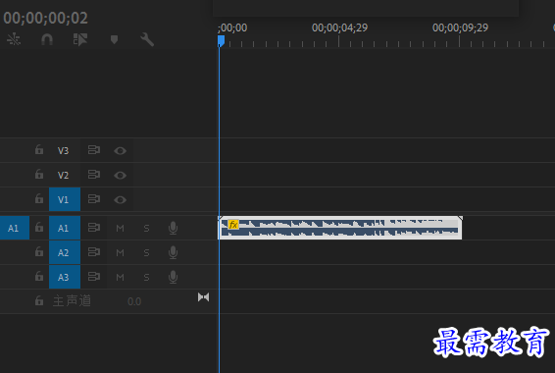Click the master track volume value 0.0
The width and height of the screenshot is (555, 373).
(x=134, y=301)
